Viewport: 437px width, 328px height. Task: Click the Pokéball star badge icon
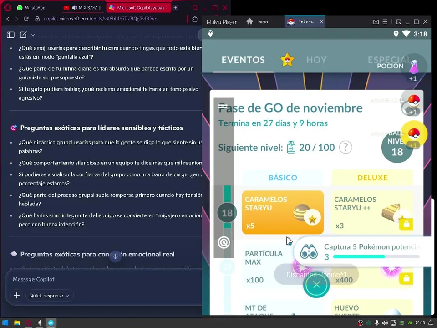tap(287, 59)
